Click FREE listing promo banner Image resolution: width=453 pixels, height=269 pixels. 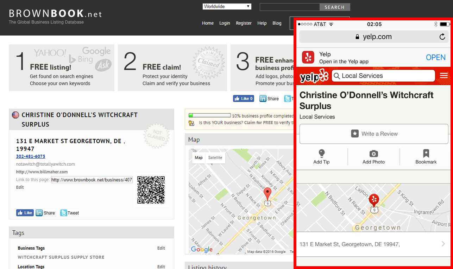pos(62,68)
